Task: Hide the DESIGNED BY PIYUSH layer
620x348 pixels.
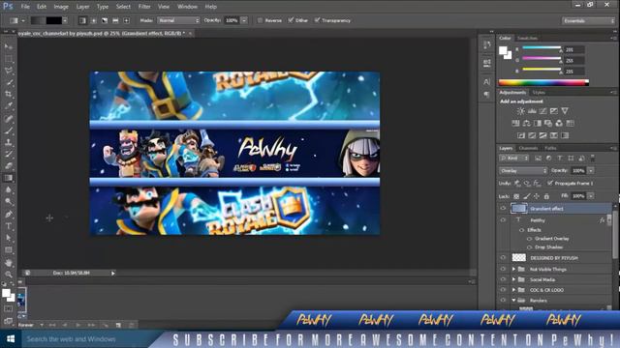Action: 503,258
